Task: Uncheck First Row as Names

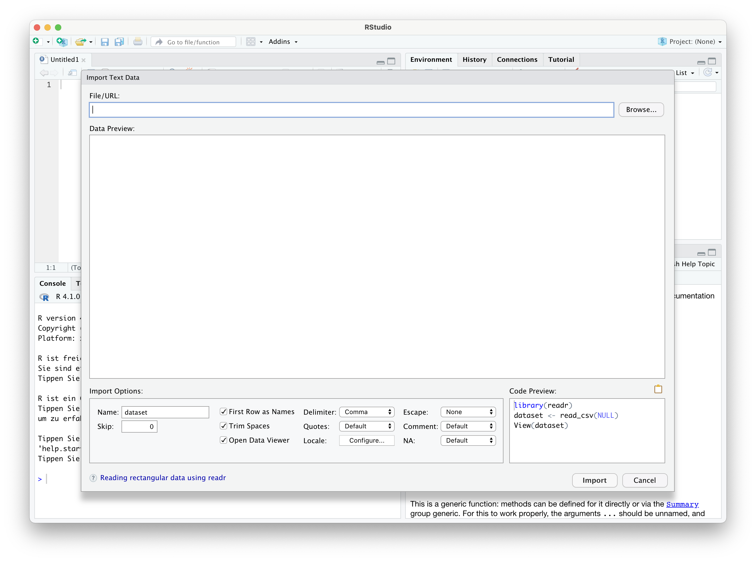Action: pyautogui.click(x=223, y=412)
